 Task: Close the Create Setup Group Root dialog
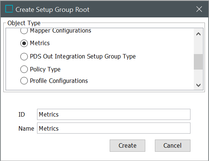pos(199,9)
